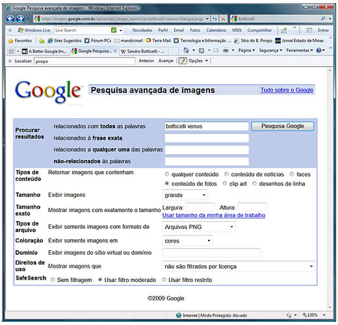Click Usar tamanho da minha área de trabalho
The height and width of the screenshot is (325, 338).
pos(214,215)
